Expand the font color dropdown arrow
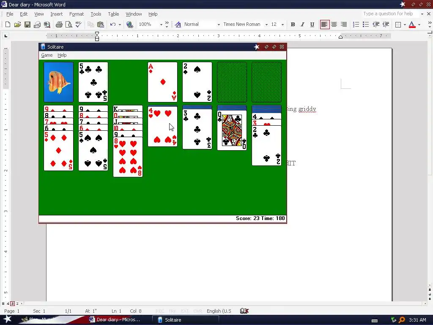 pos(419,25)
